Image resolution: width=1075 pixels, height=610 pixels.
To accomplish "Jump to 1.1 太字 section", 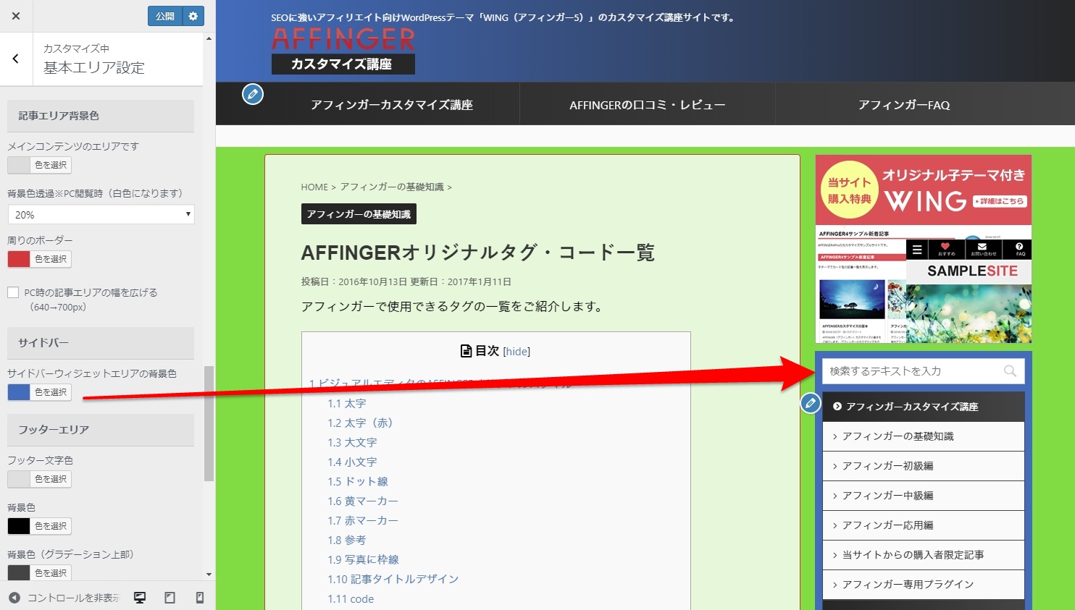I will point(347,403).
